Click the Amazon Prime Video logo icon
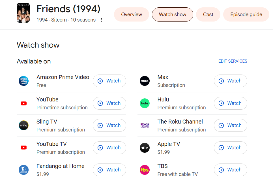Screen dimensions: 273x187 pyautogui.click(x=24, y=81)
